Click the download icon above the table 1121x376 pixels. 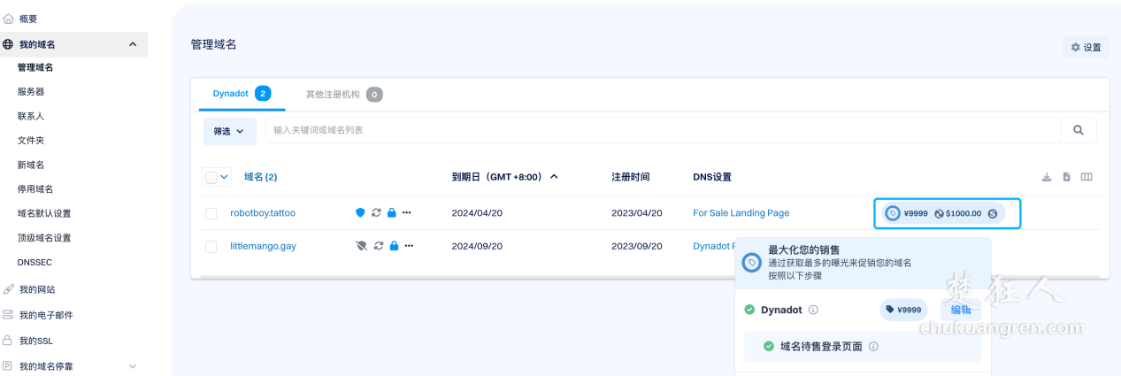click(x=1047, y=177)
